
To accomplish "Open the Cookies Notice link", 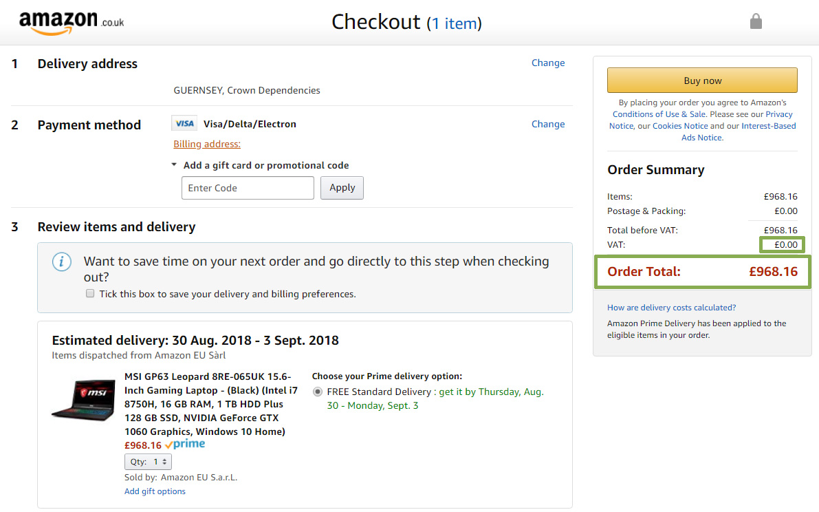I will tap(680, 126).
